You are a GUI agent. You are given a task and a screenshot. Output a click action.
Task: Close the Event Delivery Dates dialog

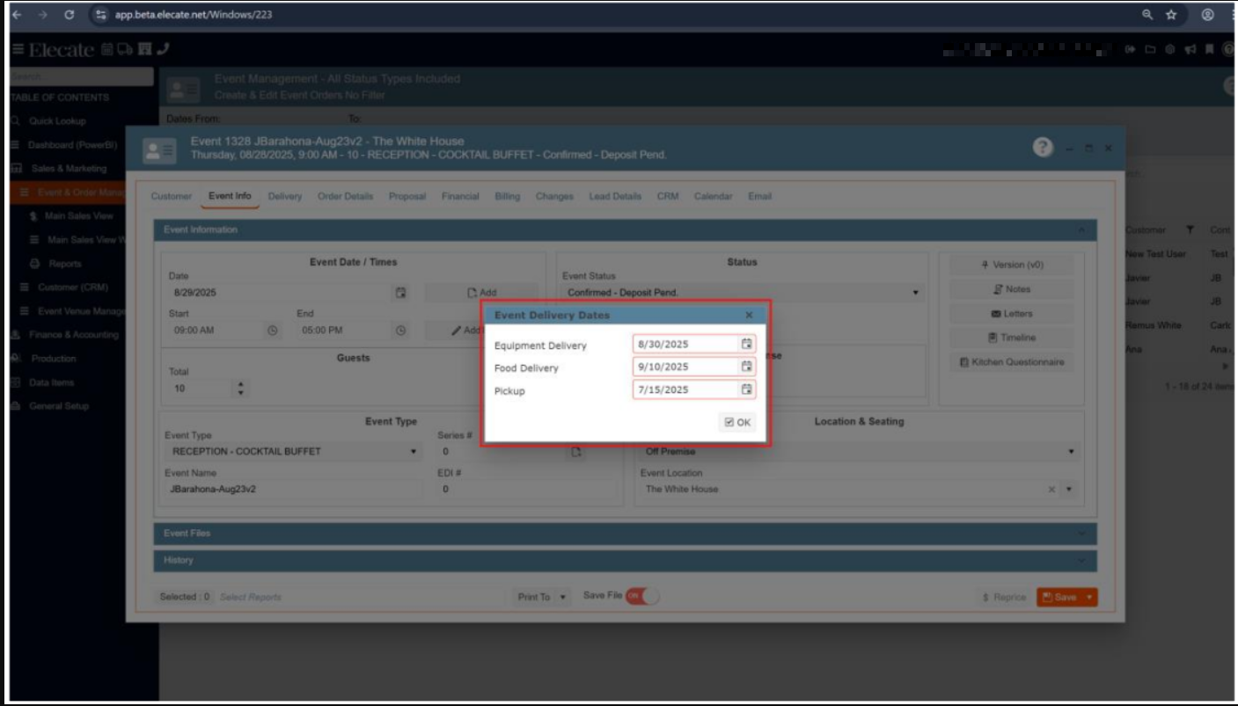tap(749, 315)
